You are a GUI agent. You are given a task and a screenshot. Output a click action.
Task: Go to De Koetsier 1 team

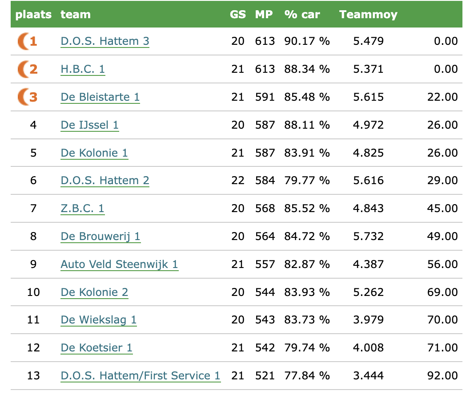[x=96, y=348]
